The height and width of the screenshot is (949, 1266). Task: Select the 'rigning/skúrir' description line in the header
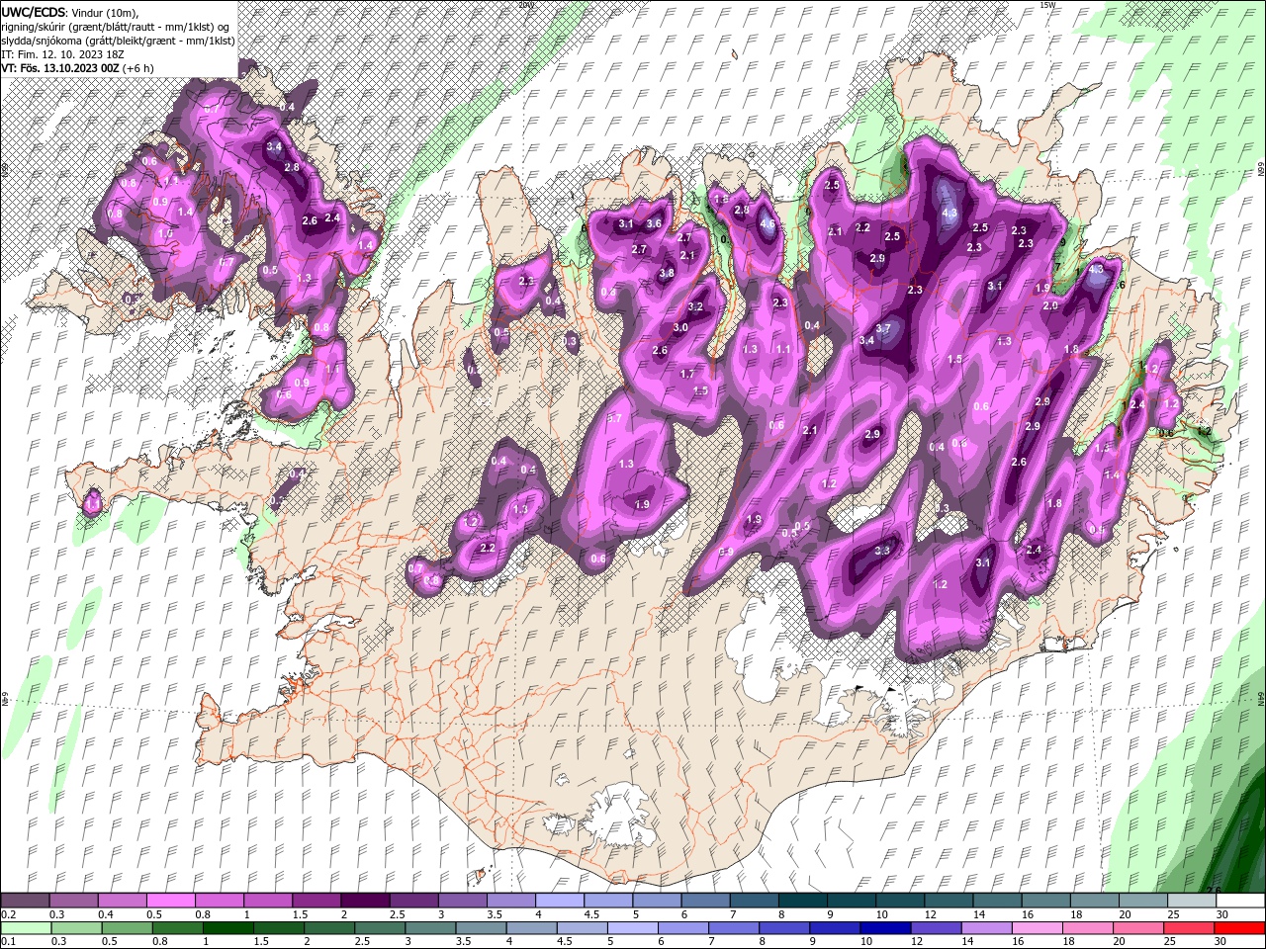[117, 26]
